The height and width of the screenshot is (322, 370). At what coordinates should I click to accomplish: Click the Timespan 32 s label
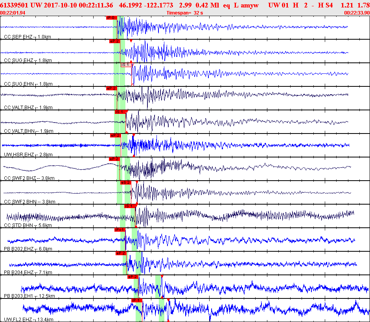click(185, 13)
